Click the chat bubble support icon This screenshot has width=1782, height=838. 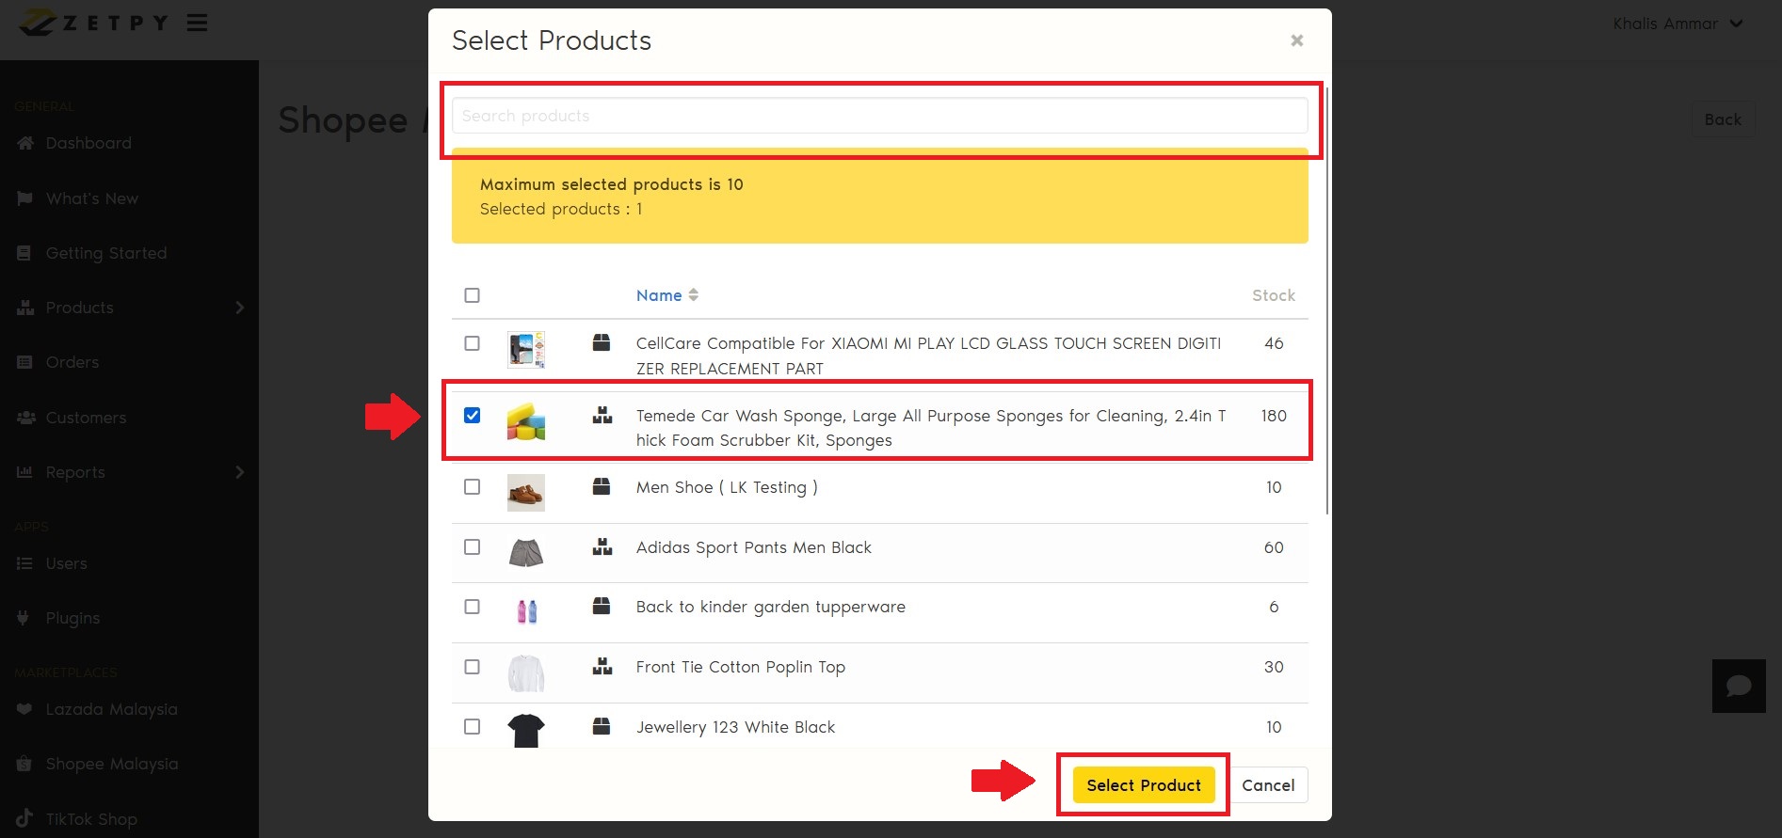(1738, 686)
